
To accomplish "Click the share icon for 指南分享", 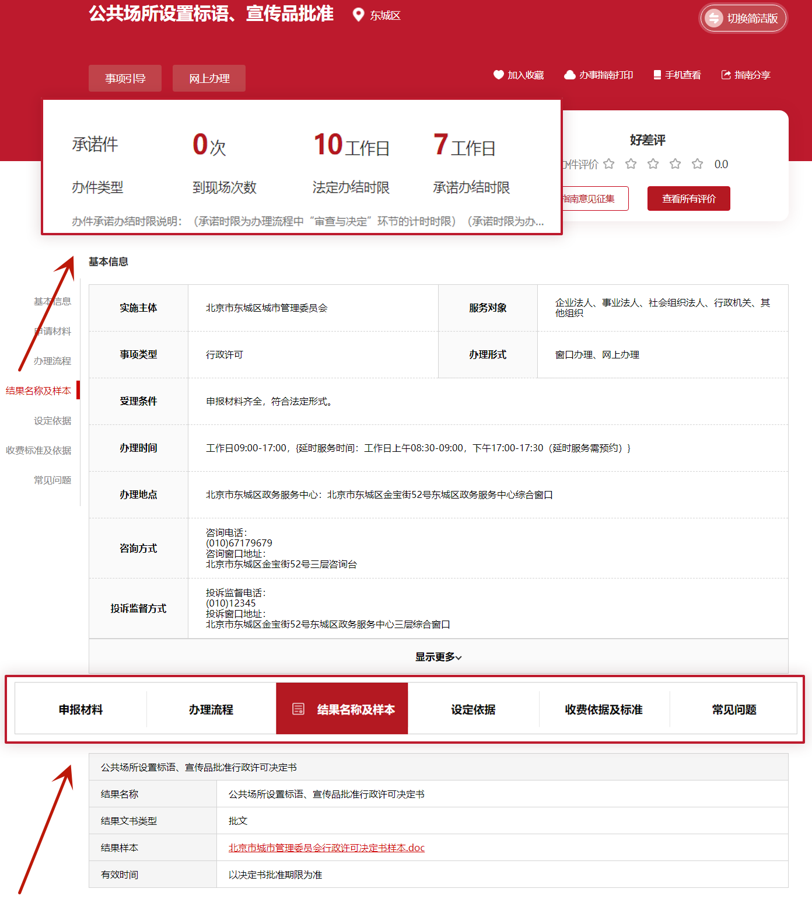I will [726, 75].
